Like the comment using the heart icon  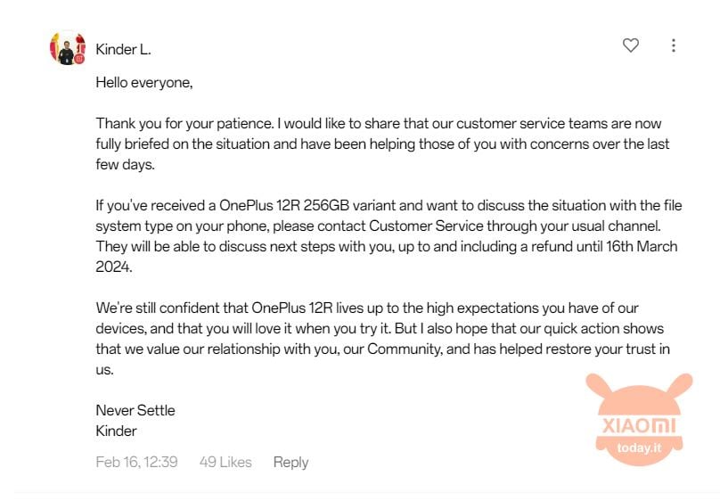click(631, 45)
